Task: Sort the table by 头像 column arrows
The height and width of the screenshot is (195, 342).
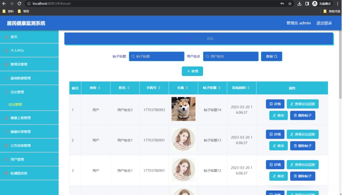Action: point(187,88)
